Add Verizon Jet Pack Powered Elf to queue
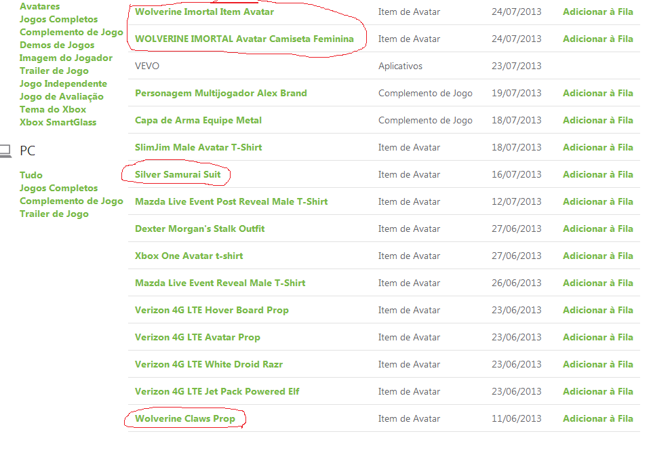 (598, 391)
